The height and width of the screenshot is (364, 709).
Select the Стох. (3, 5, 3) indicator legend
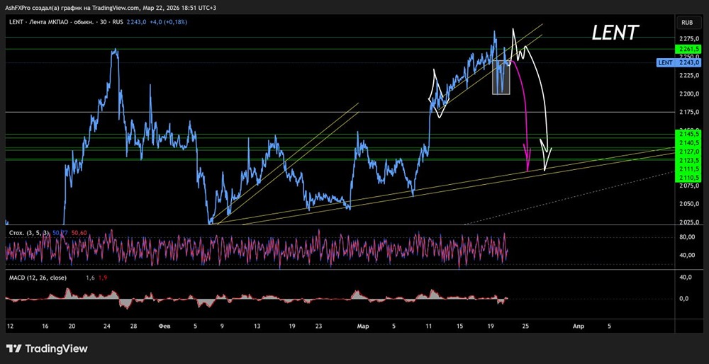(29, 233)
